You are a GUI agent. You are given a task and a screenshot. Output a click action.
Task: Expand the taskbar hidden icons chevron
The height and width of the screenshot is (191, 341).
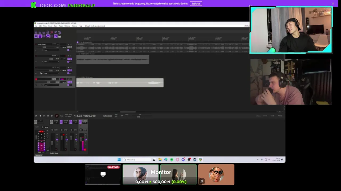pyautogui.click(x=257, y=159)
